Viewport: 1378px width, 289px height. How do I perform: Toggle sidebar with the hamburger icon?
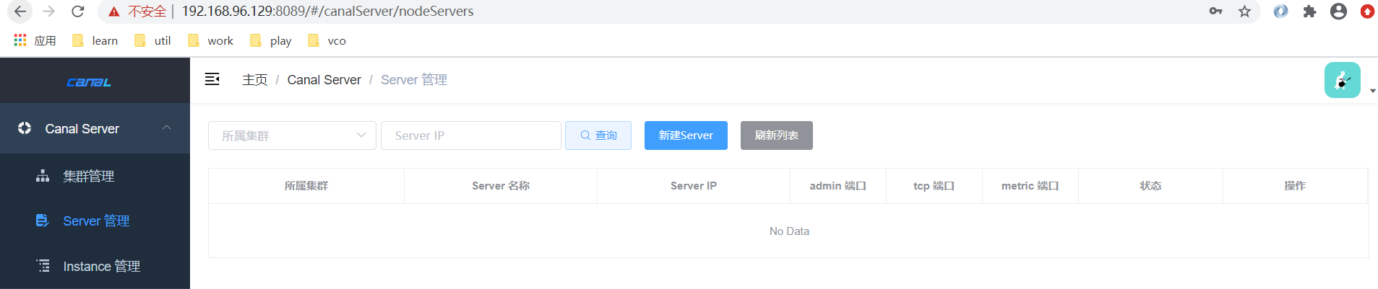(x=212, y=79)
